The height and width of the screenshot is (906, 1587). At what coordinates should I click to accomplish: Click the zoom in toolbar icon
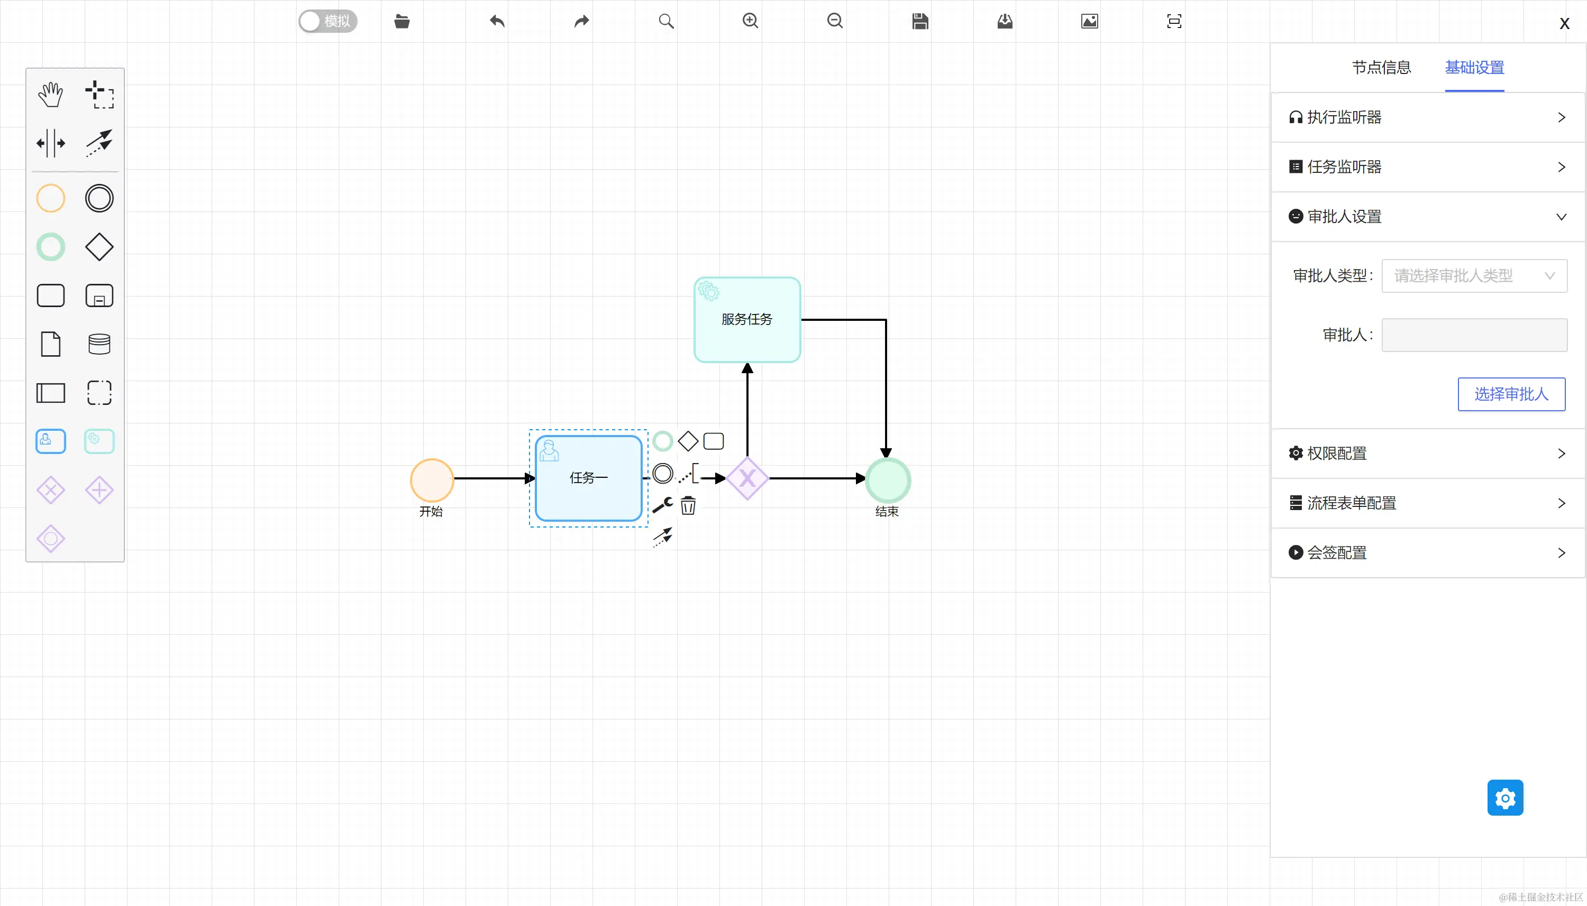pos(750,21)
